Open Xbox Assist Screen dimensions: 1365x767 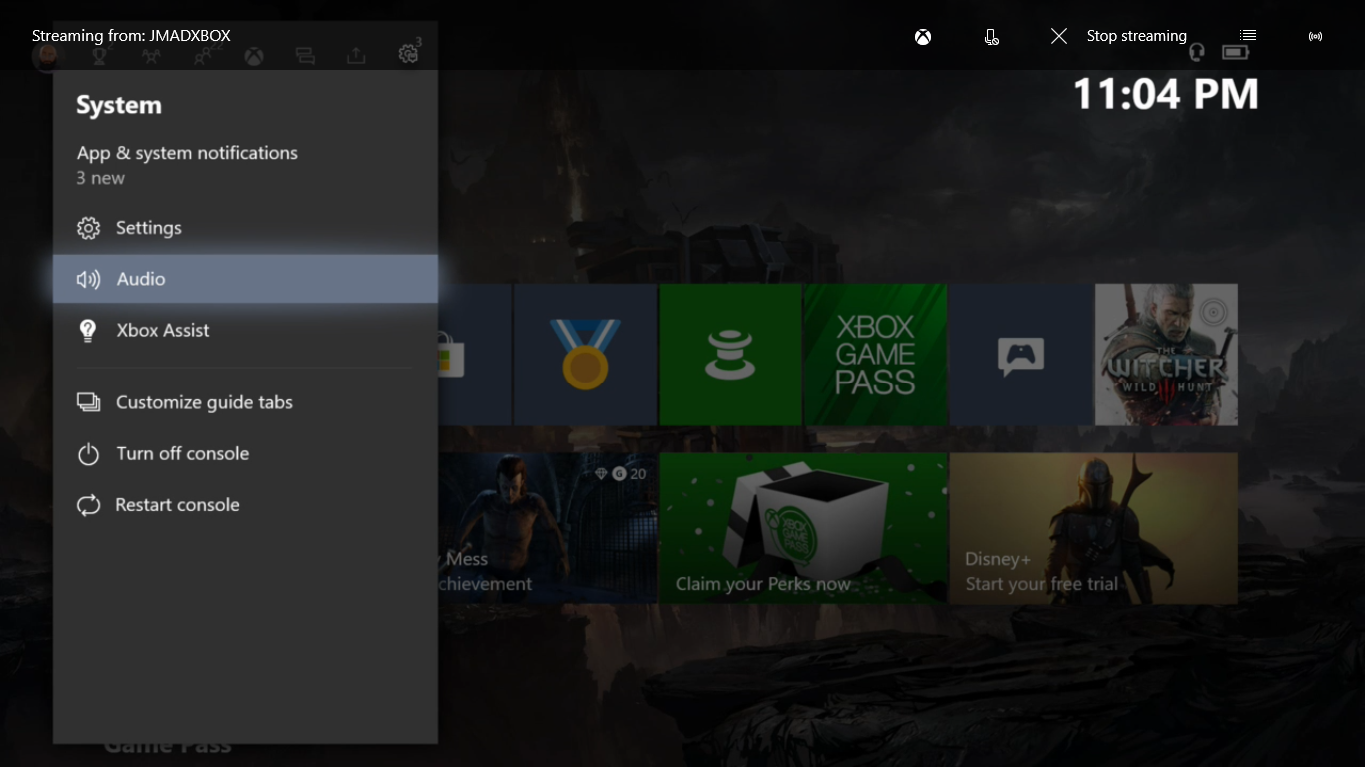pyautogui.click(x=245, y=330)
